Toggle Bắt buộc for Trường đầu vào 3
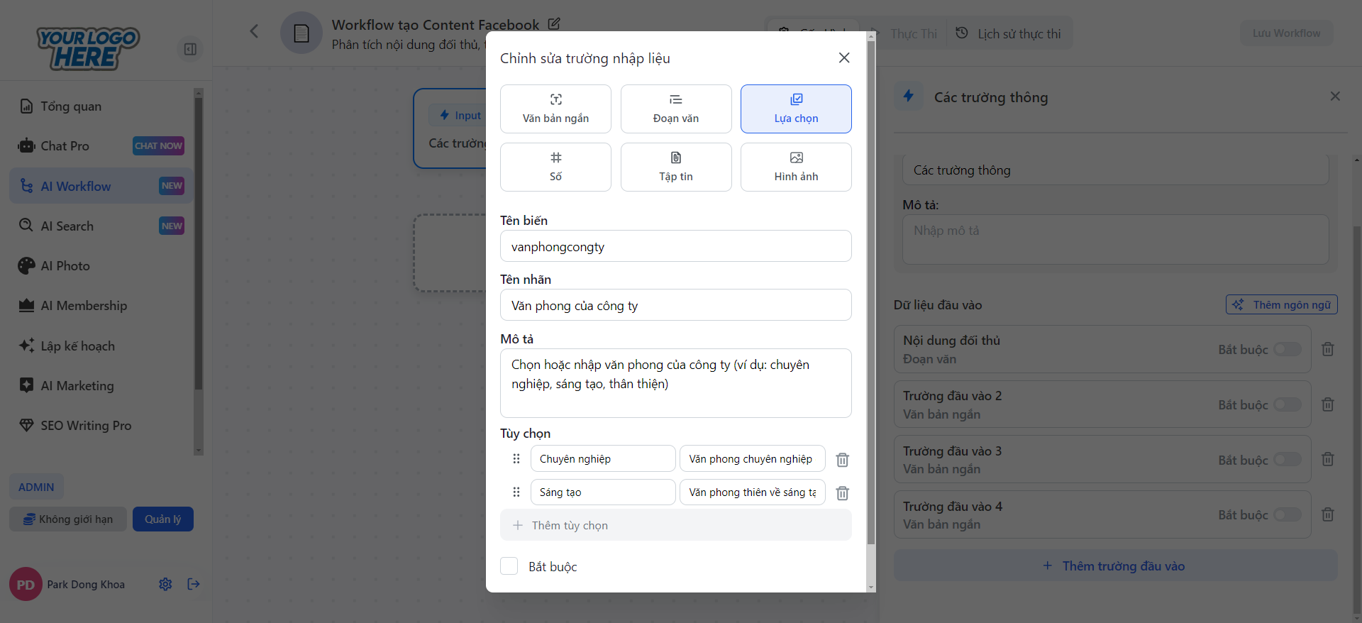This screenshot has height=623, width=1362. coord(1287,460)
